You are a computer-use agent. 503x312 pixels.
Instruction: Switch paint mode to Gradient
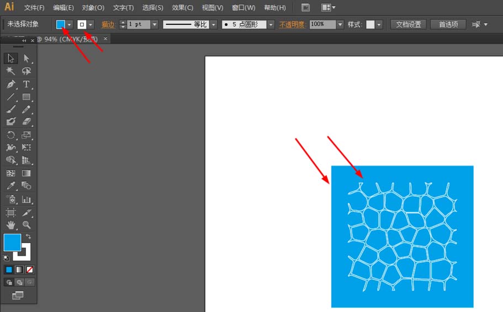19,269
